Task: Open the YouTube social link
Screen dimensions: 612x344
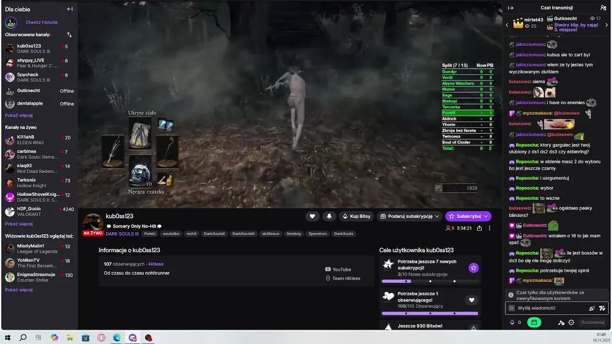Action: coord(338,269)
